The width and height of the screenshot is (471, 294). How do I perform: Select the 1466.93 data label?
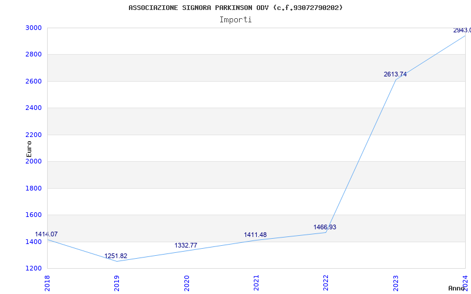tap(324, 227)
